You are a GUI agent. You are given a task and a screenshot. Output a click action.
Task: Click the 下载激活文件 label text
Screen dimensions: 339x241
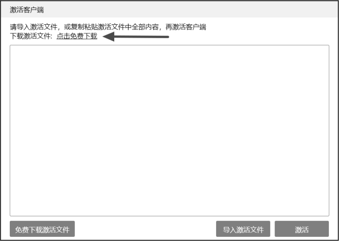pyautogui.click(x=30, y=36)
